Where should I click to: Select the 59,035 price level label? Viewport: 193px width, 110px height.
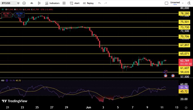click(184, 72)
